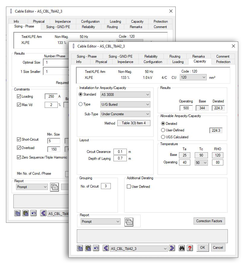Open Reliability tab in front window
This screenshot has width=243, height=264.
[x=151, y=56]
